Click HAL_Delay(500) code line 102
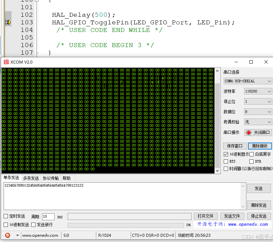Screen dimensions: 273x242 pos(83,15)
